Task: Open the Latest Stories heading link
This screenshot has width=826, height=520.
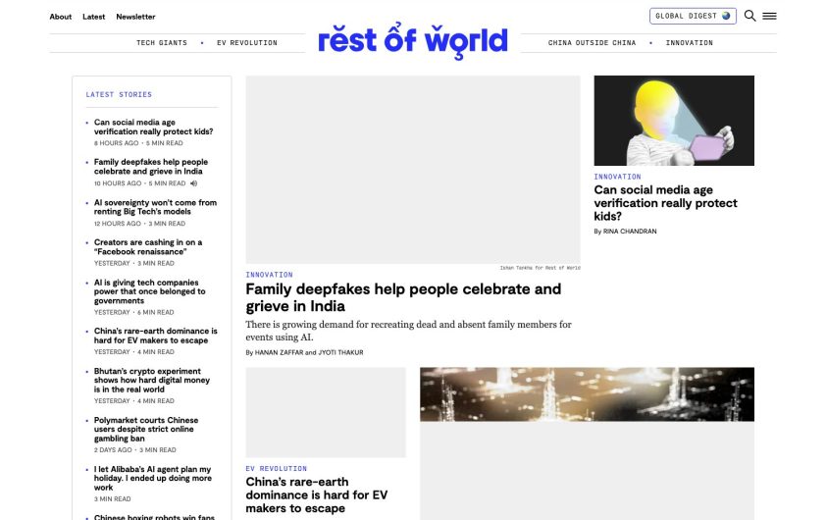Action: coord(119,94)
